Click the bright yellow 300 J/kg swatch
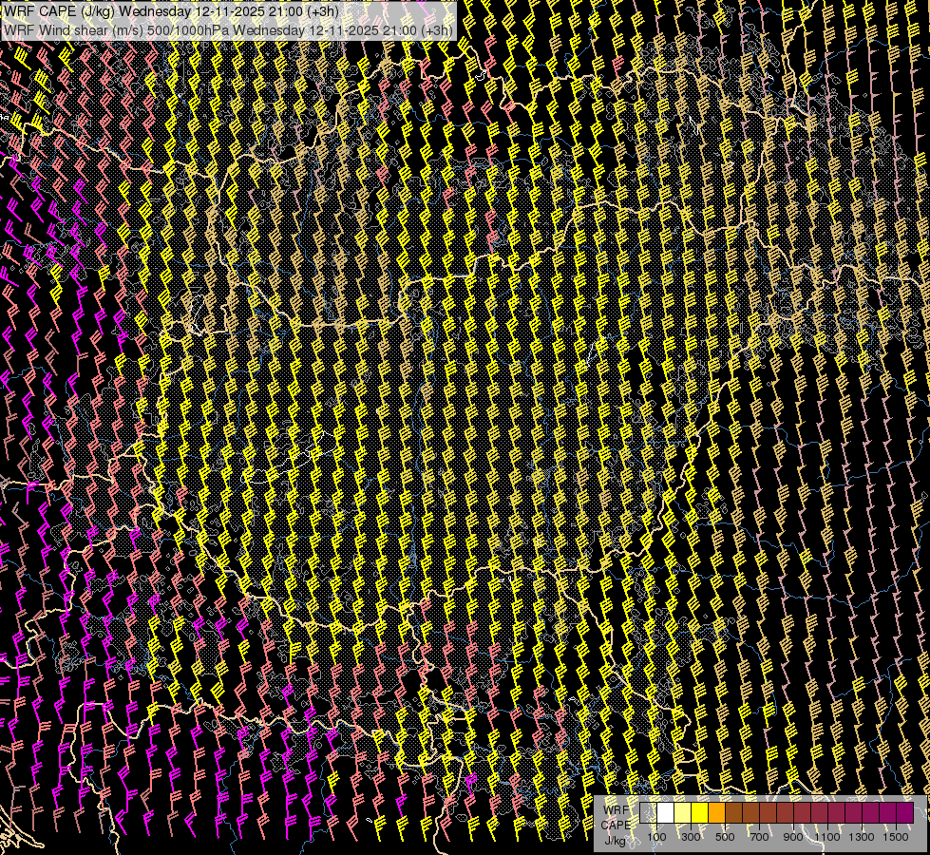 [700, 812]
